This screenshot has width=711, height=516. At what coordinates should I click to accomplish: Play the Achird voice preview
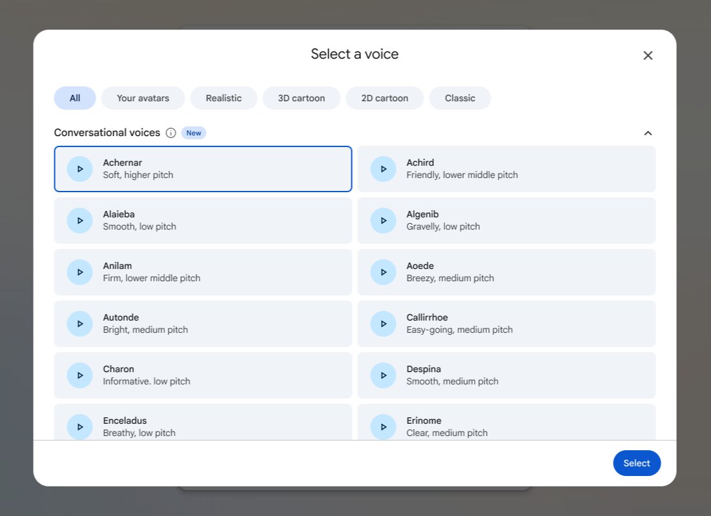[x=383, y=169]
